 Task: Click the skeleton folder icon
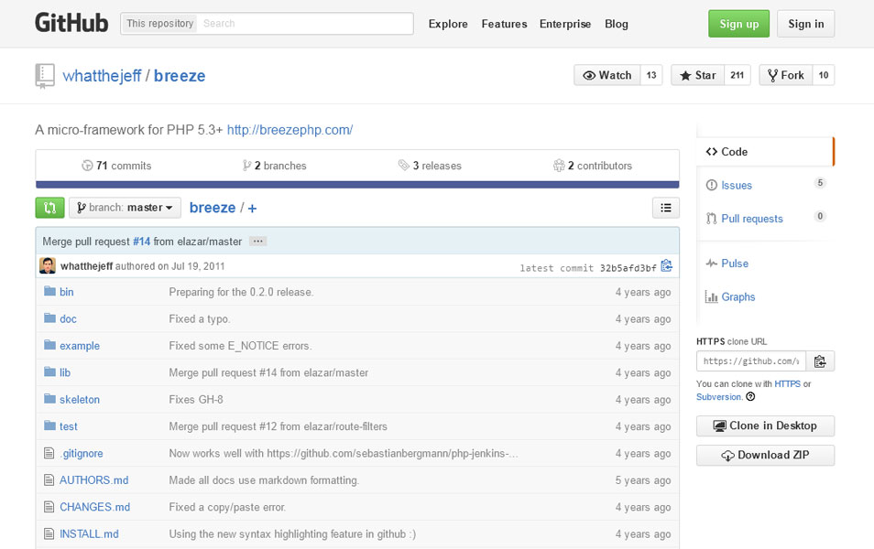point(49,399)
